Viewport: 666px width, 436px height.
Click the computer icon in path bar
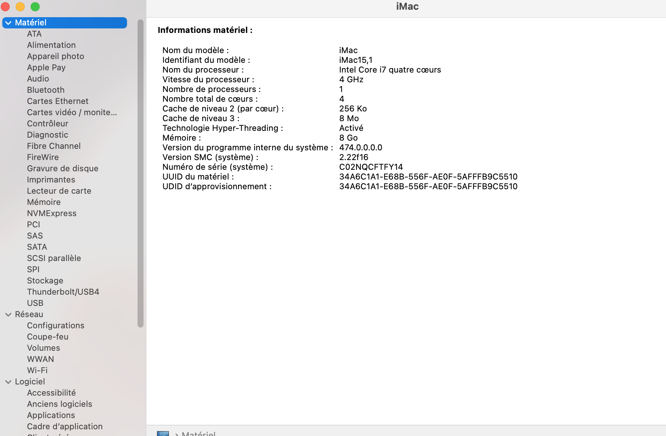(163, 434)
